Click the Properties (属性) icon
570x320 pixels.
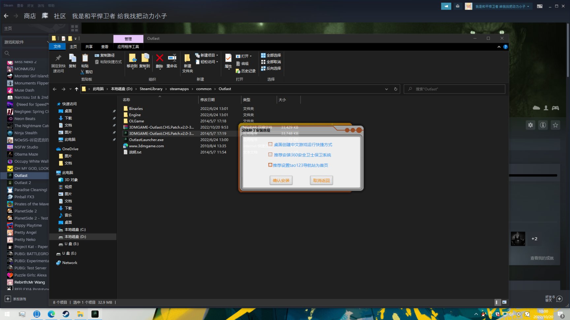coord(228,58)
